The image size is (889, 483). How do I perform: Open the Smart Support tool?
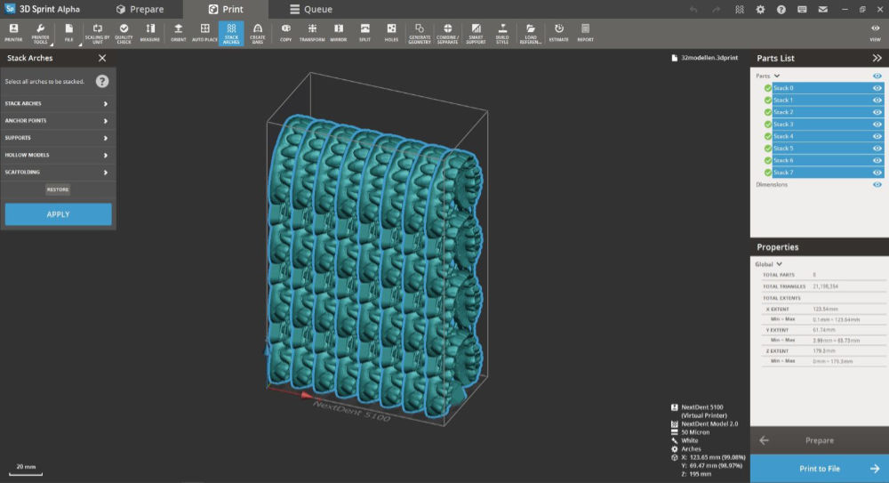click(476, 33)
